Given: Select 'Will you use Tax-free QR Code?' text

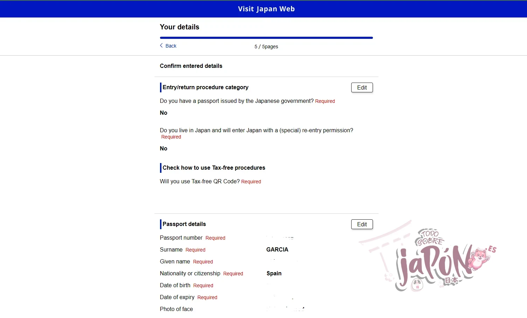Looking at the screenshot, I should pyautogui.click(x=200, y=182).
